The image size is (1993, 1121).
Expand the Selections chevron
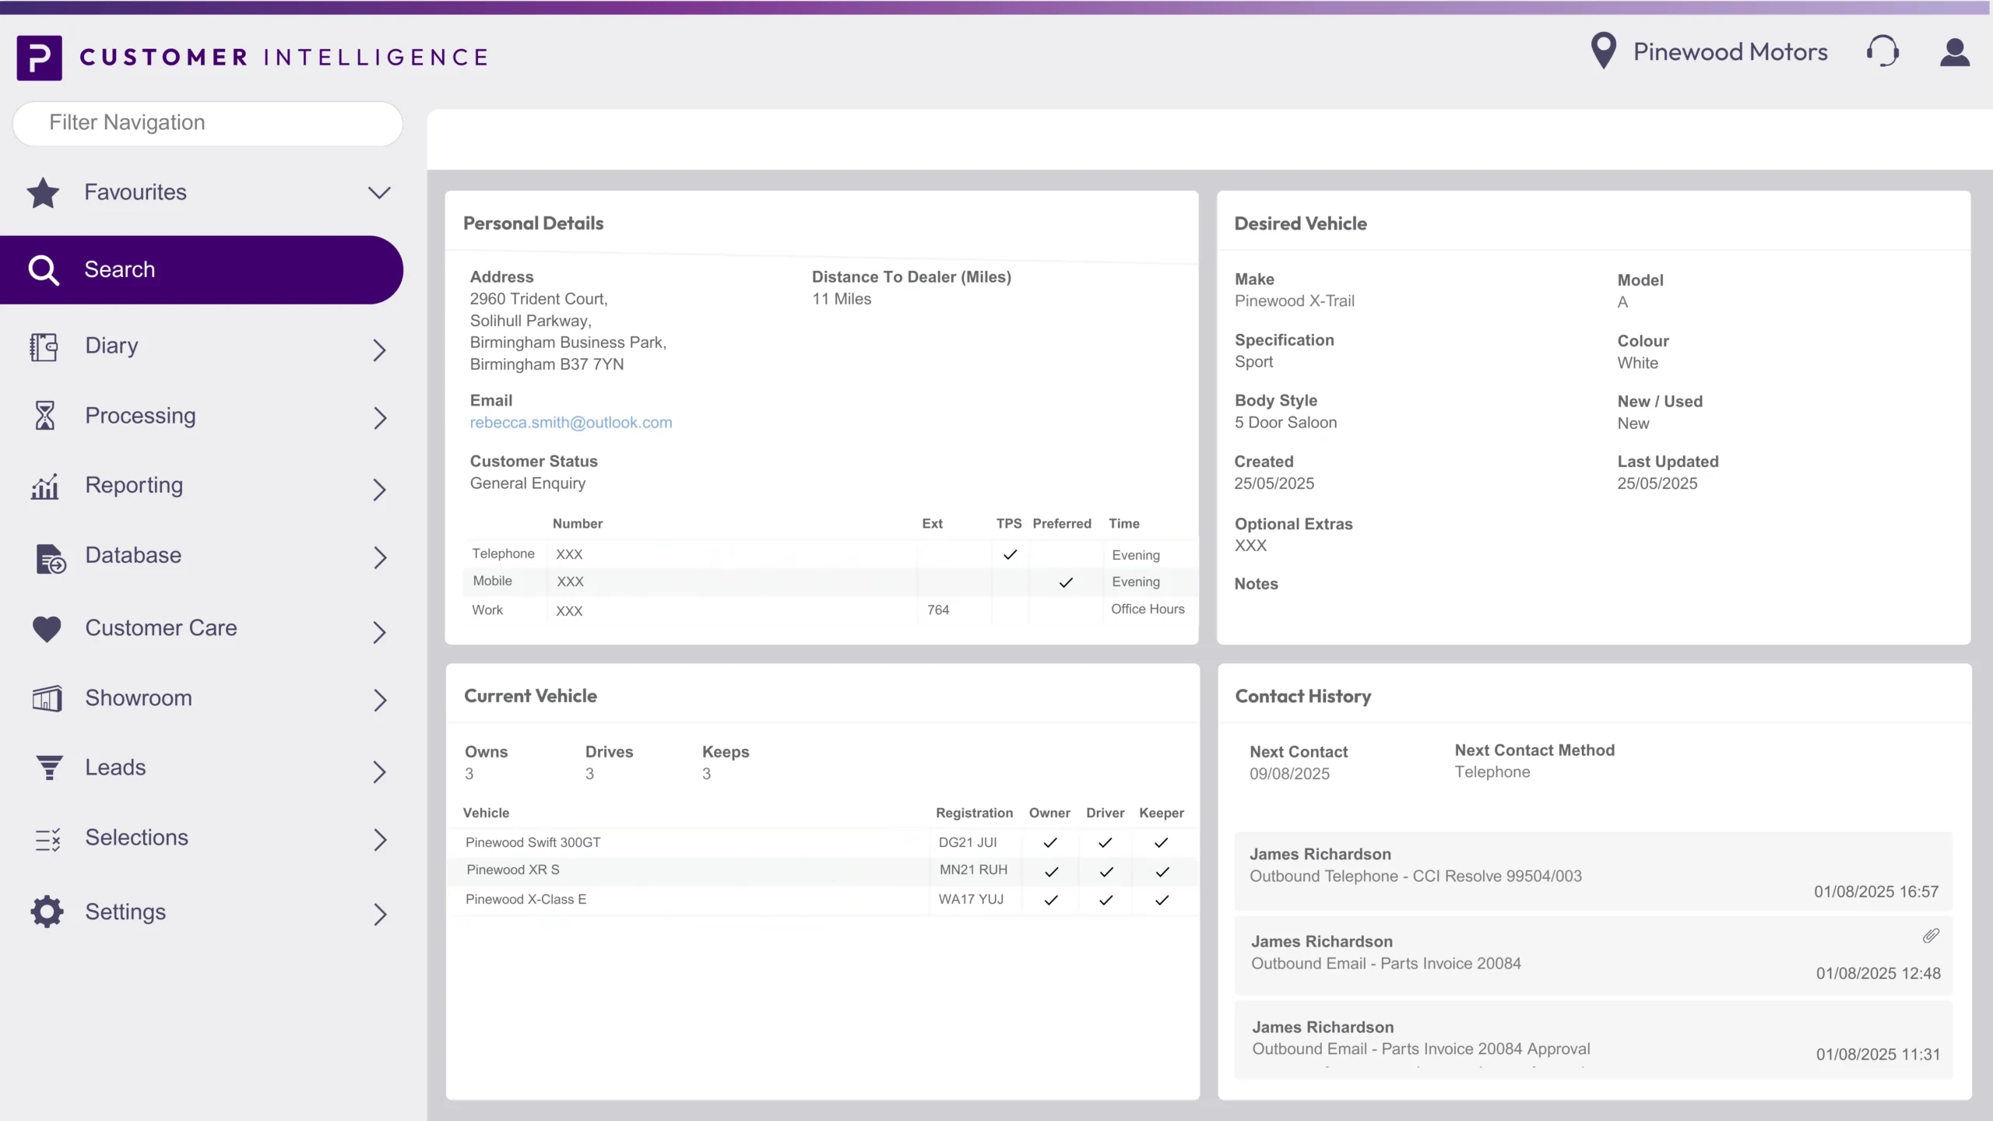pos(379,840)
